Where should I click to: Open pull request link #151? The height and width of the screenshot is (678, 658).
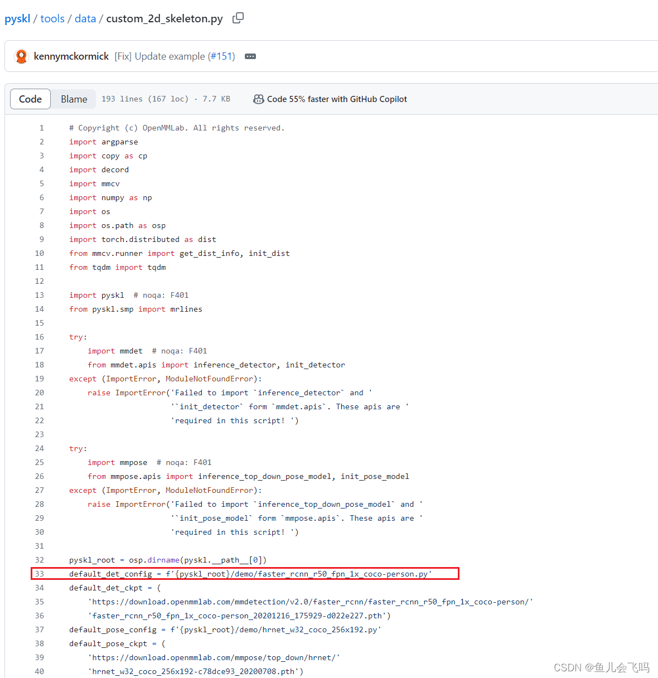(221, 56)
